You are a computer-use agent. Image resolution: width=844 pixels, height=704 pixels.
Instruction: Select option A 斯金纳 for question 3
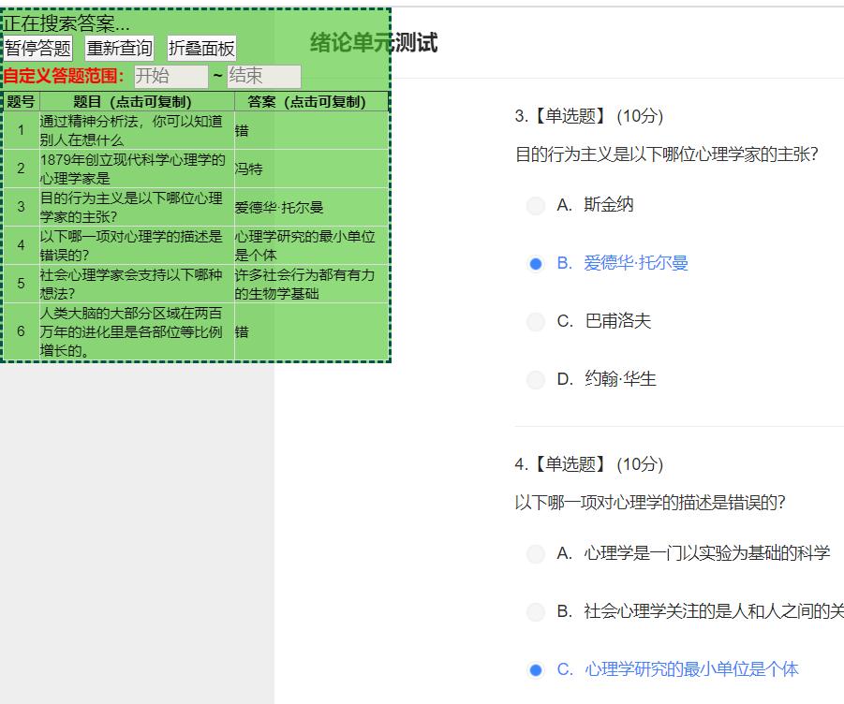click(x=536, y=205)
